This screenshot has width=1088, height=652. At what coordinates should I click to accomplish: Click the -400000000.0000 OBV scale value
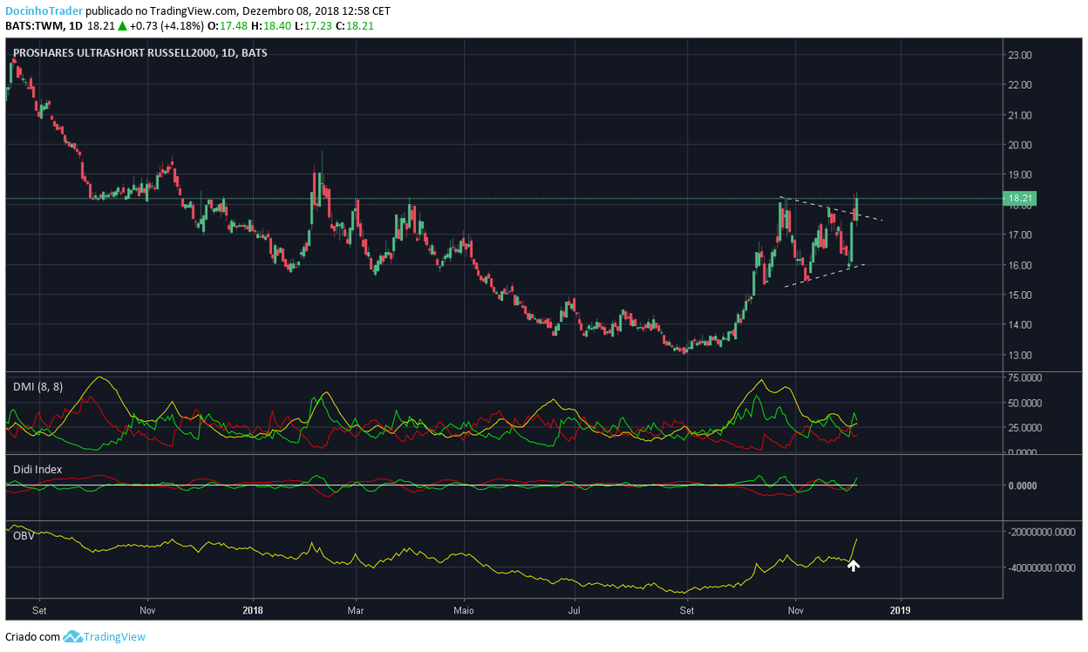click(1042, 567)
